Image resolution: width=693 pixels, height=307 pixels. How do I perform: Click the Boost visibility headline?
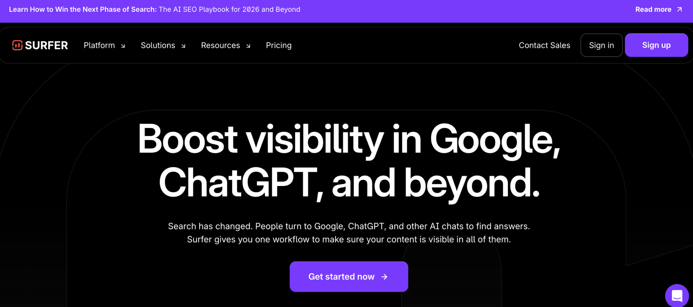349,161
